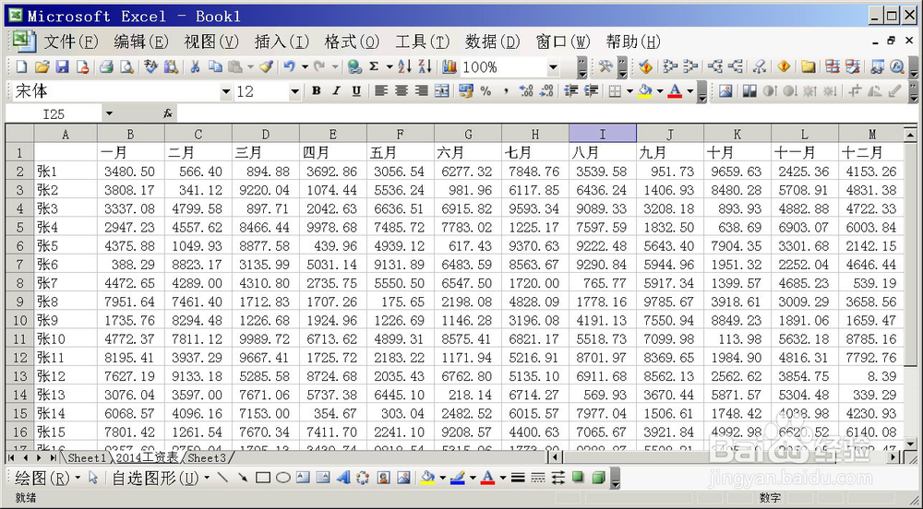Click the Print icon
This screenshot has height=509, width=923.
(106, 67)
